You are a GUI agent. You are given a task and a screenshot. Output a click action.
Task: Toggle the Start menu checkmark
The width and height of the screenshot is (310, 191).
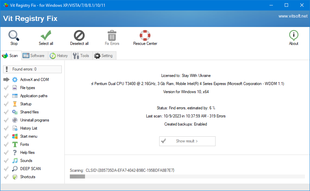coord(6,136)
